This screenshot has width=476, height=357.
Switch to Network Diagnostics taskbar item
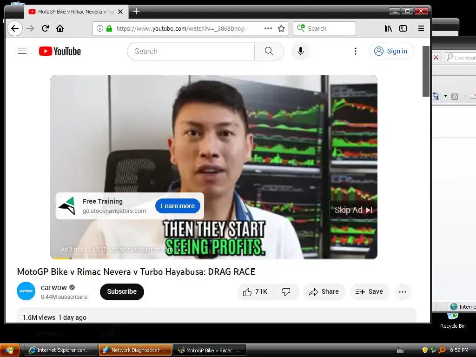pos(135,350)
